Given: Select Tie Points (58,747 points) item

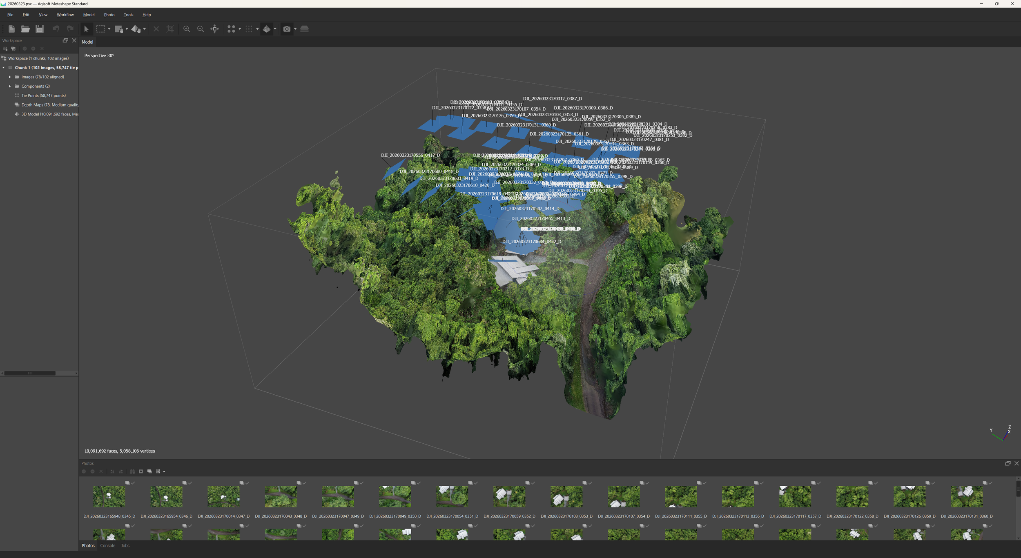Looking at the screenshot, I should point(43,96).
